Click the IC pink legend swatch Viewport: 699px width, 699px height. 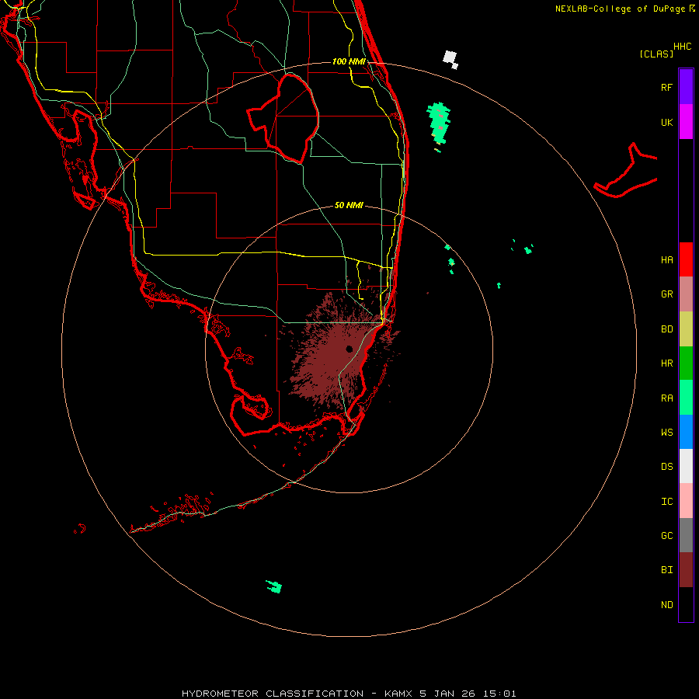[x=686, y=501]
